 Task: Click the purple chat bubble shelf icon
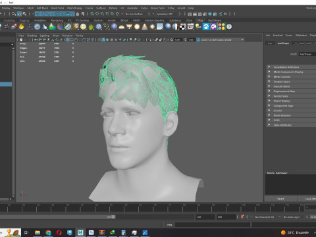click(213, 27)
